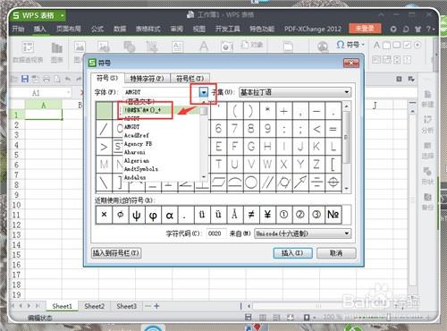Choose the circled number one symbol
This screenshot has height=331, width=447.
coord(283,215)
